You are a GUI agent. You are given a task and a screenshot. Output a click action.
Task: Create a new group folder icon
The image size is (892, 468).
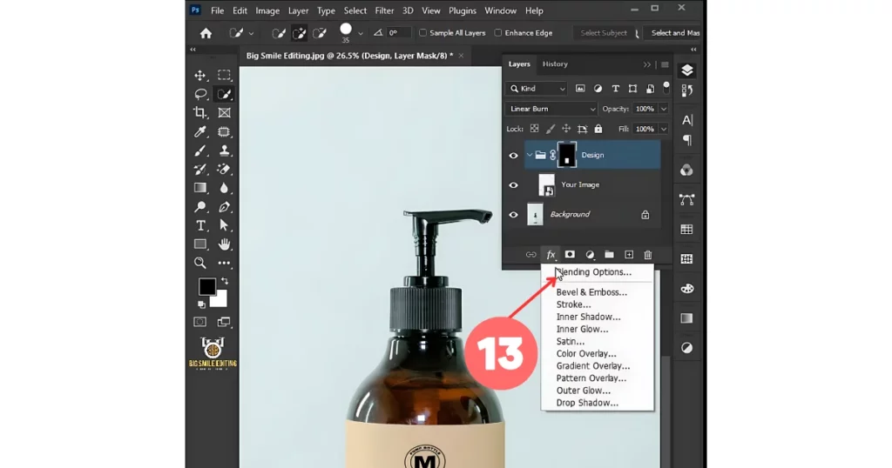point(609,255)
